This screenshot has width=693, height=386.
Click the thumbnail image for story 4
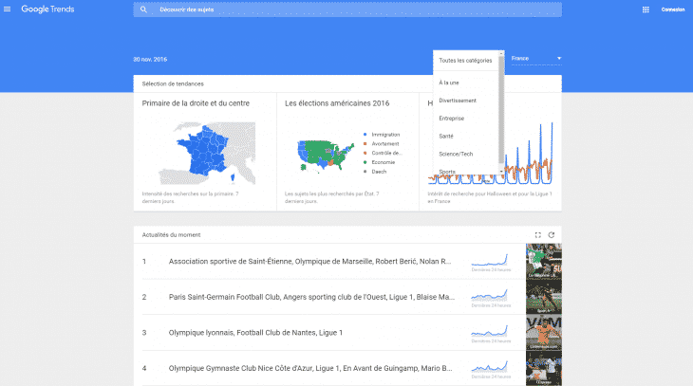pos(544,368)
